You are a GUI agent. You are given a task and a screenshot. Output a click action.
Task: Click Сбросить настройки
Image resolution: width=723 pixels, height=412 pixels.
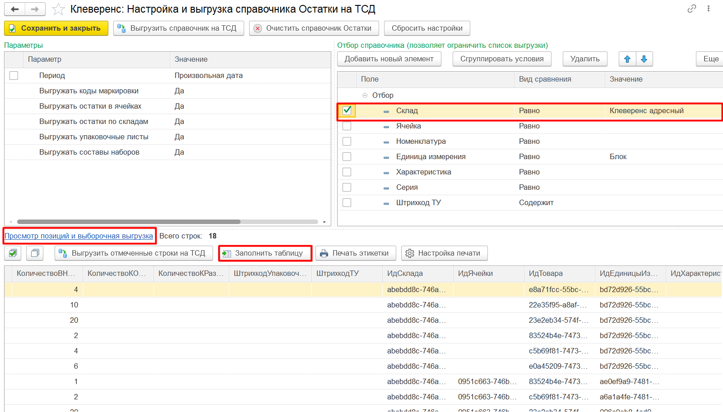[427, 28]
